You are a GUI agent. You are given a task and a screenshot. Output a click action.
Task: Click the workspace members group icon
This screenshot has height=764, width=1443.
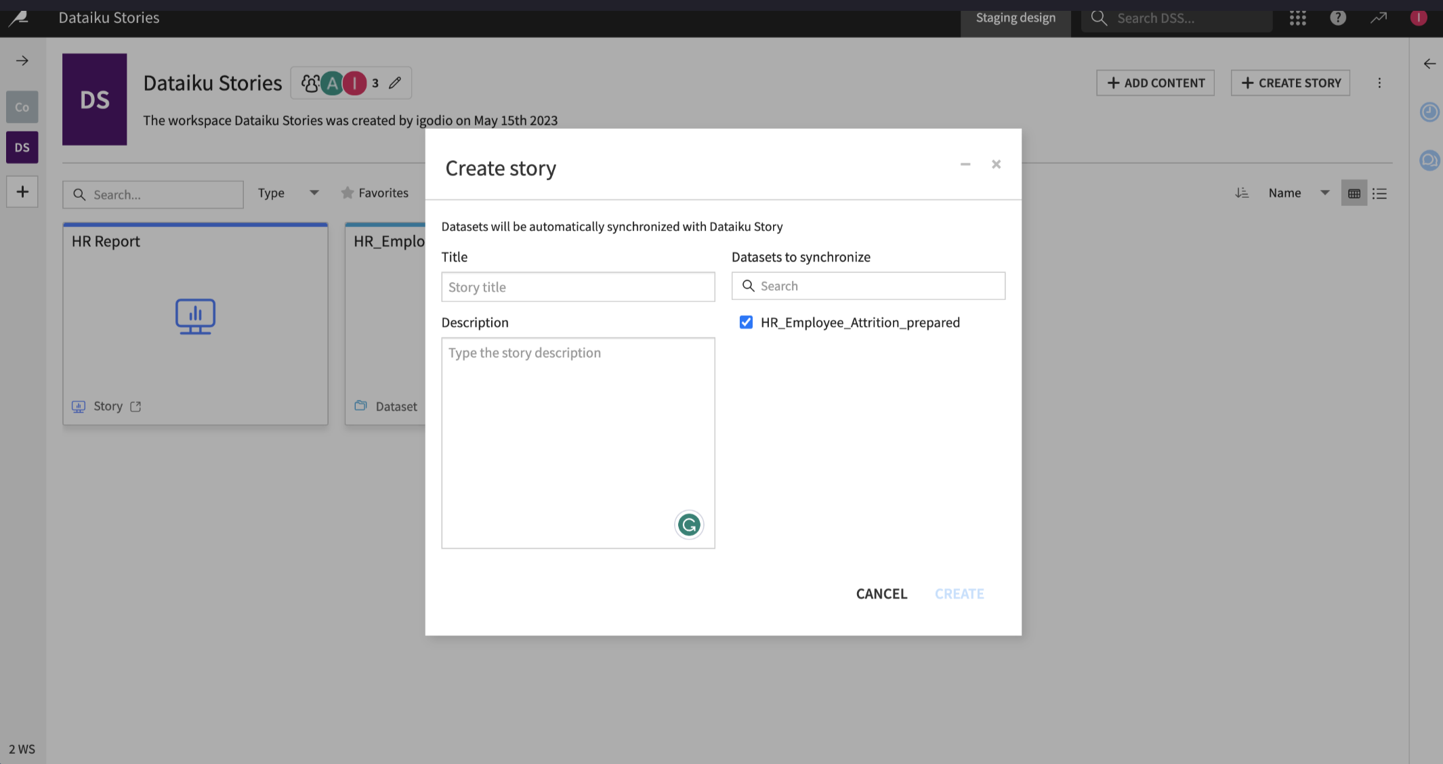(310, 83)
